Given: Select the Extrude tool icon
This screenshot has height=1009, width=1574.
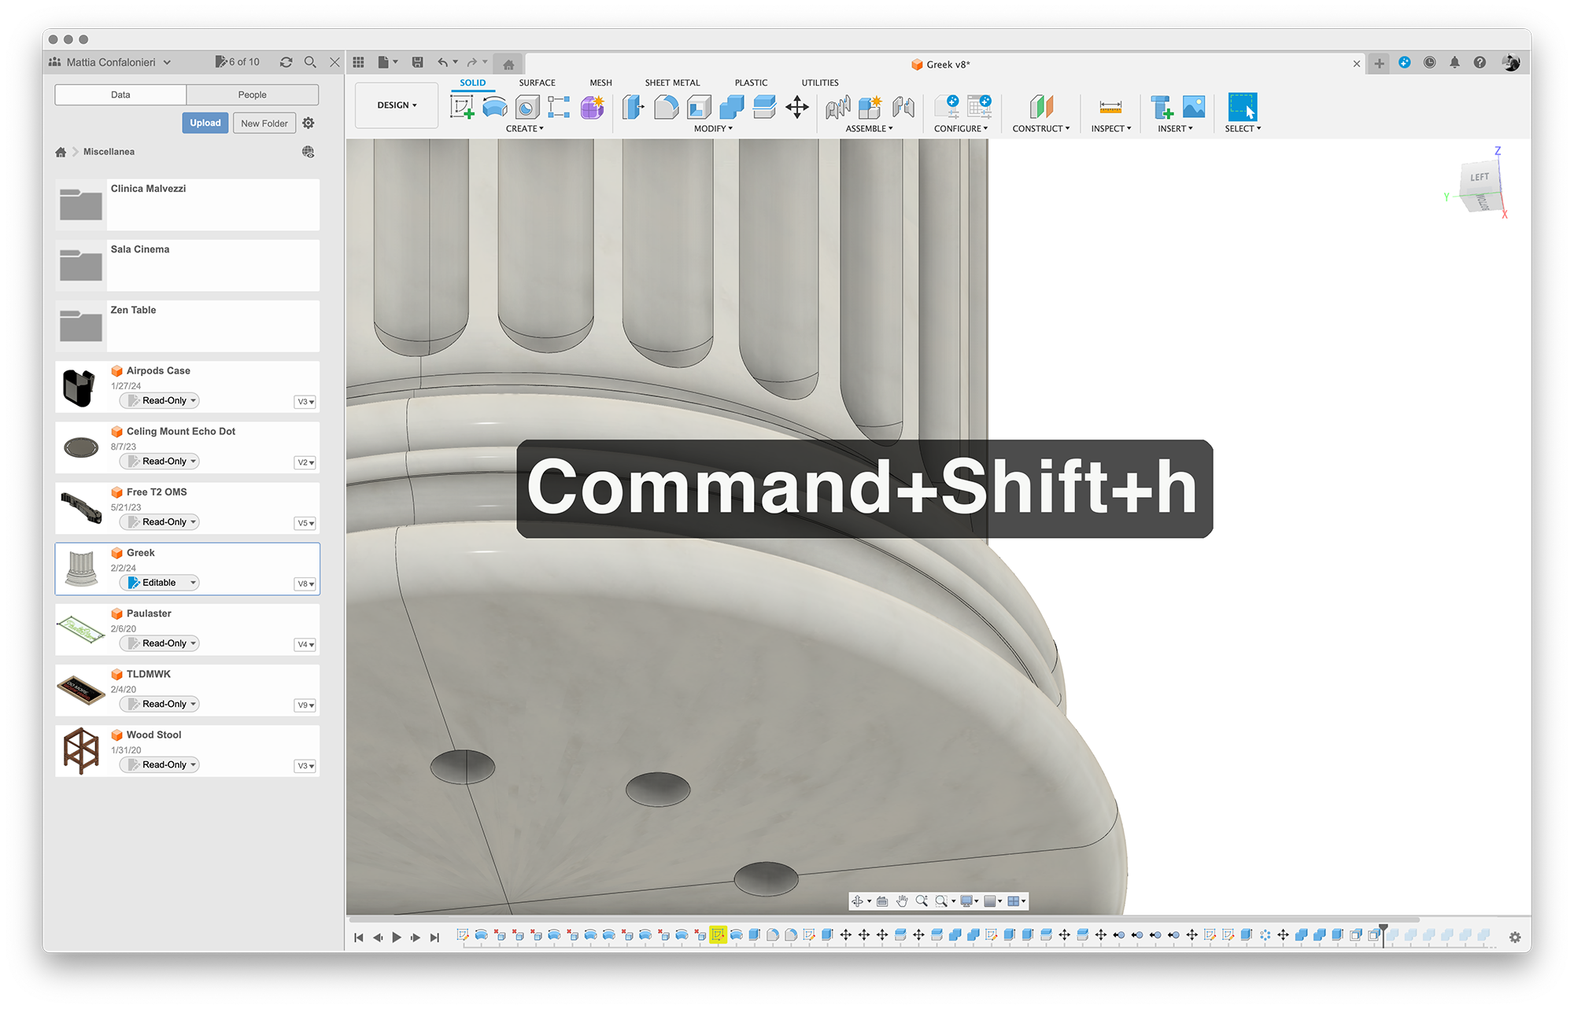Looking at the screenshot, I should [494, 107].
